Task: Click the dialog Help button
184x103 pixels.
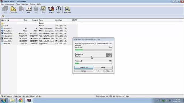Action: pos(108,71)
